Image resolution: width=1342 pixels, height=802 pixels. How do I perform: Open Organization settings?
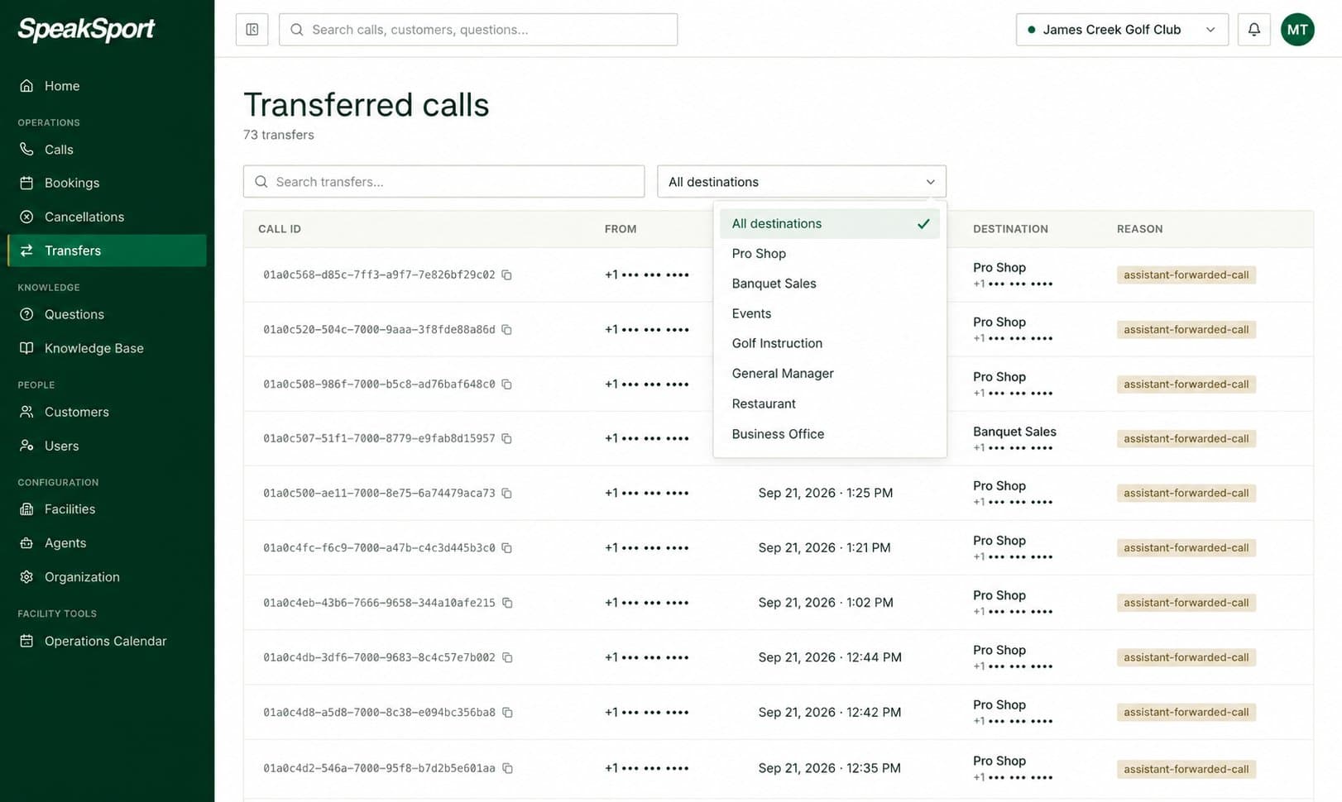(107, 577)
